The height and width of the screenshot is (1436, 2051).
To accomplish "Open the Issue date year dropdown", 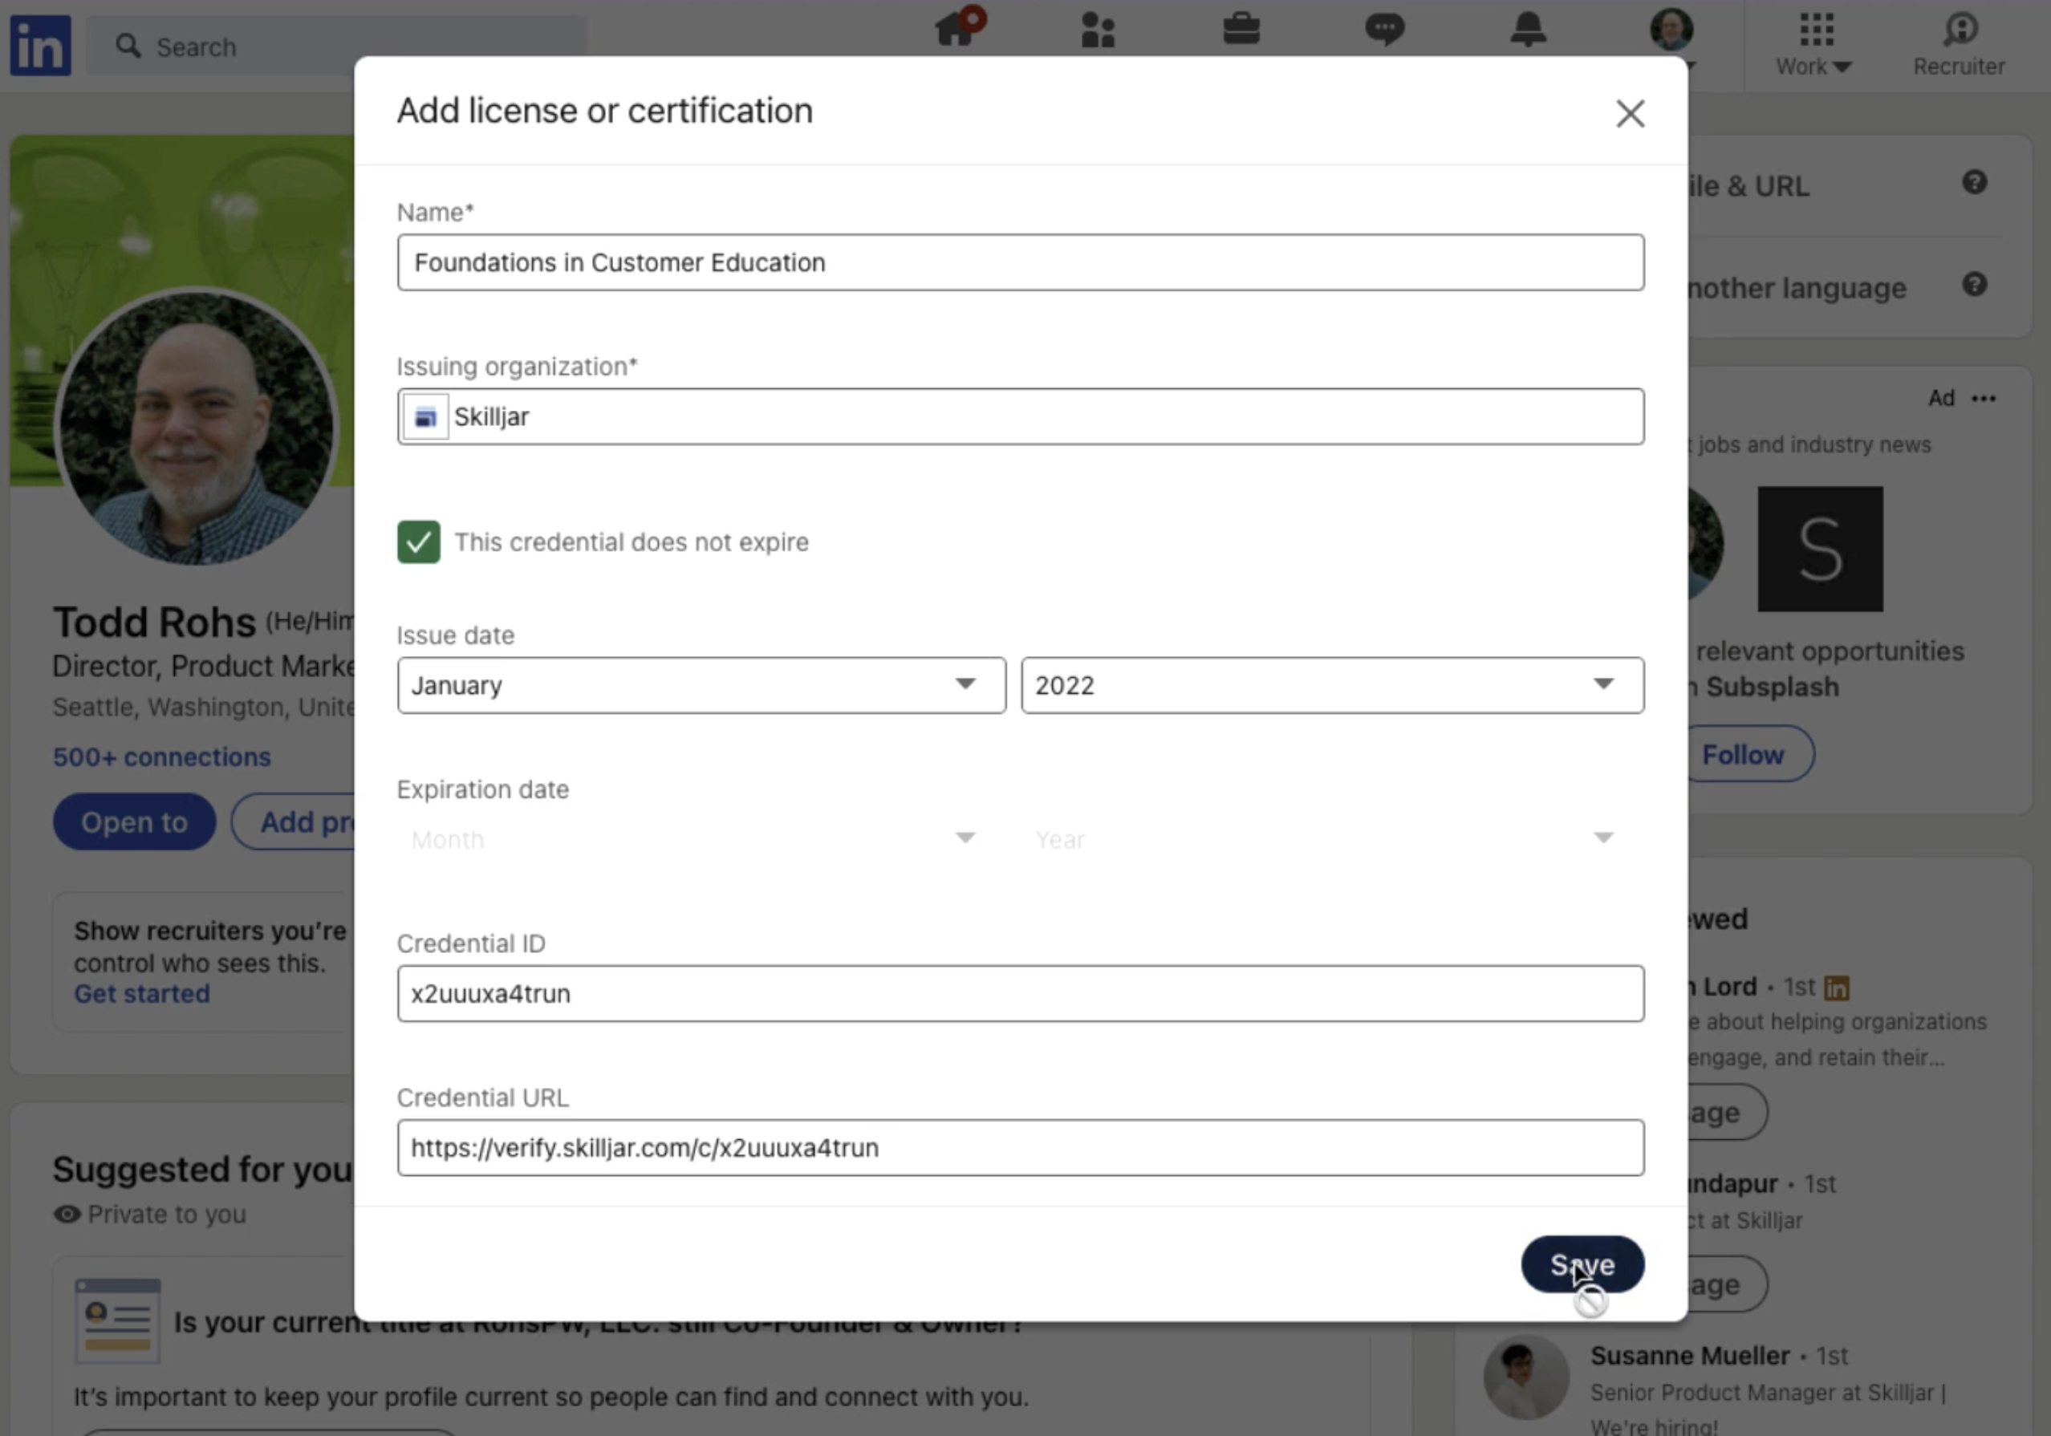I will point(1331,685).
